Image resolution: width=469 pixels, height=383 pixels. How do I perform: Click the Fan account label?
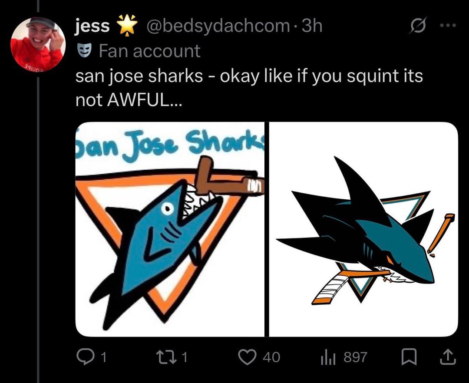point(149,51)
